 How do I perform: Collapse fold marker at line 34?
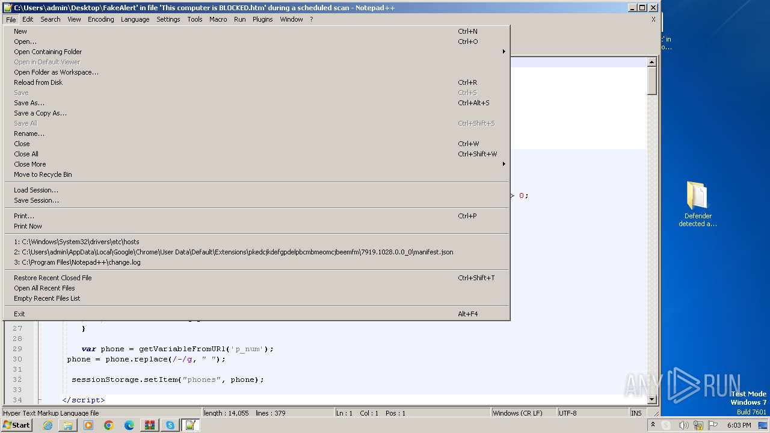pyautogui.click(x=40, y=400)
